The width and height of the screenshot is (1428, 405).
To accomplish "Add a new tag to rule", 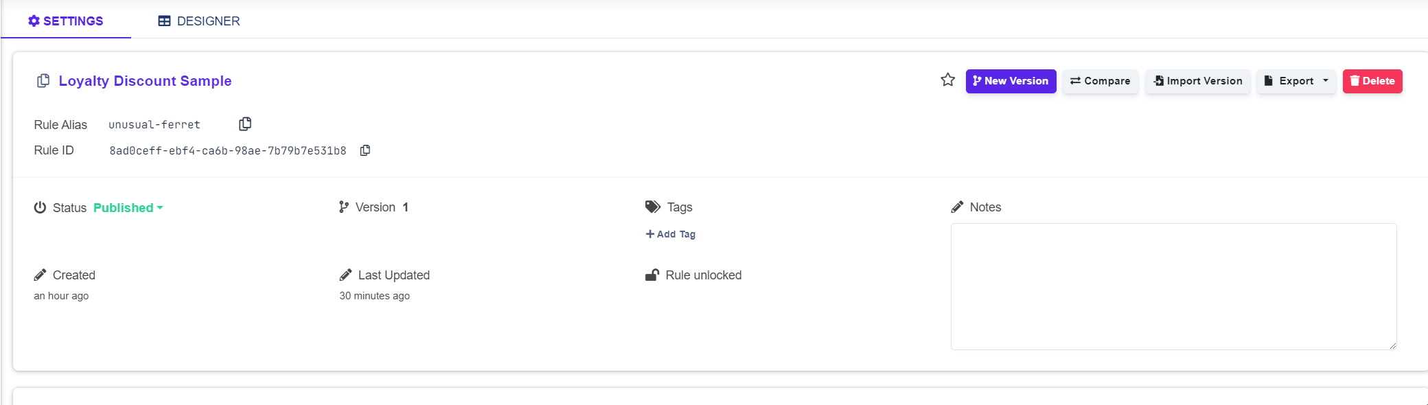I will point(671,234).
